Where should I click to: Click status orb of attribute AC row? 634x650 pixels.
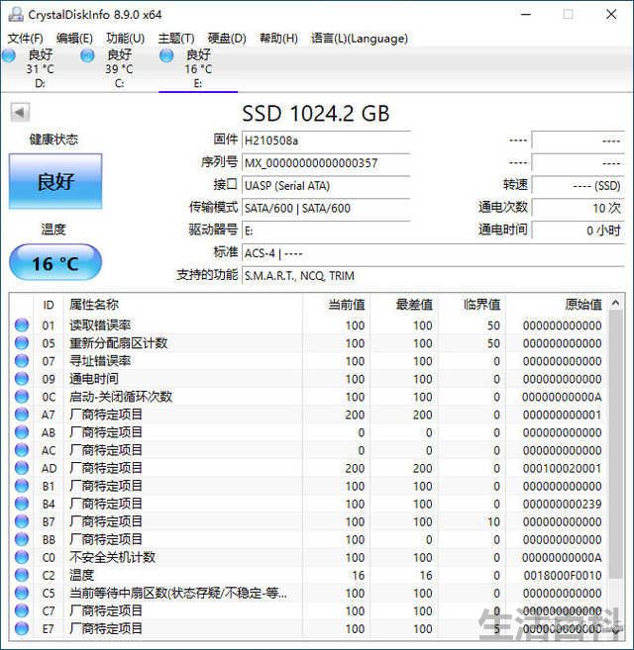pyautogui.click(x=22, y=450)
